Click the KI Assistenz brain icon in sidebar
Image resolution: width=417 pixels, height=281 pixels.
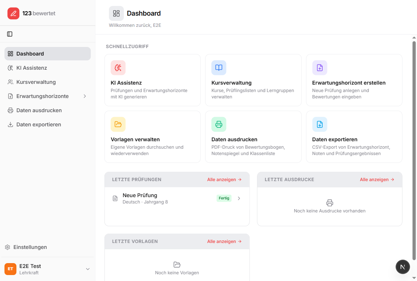(10, 68)
